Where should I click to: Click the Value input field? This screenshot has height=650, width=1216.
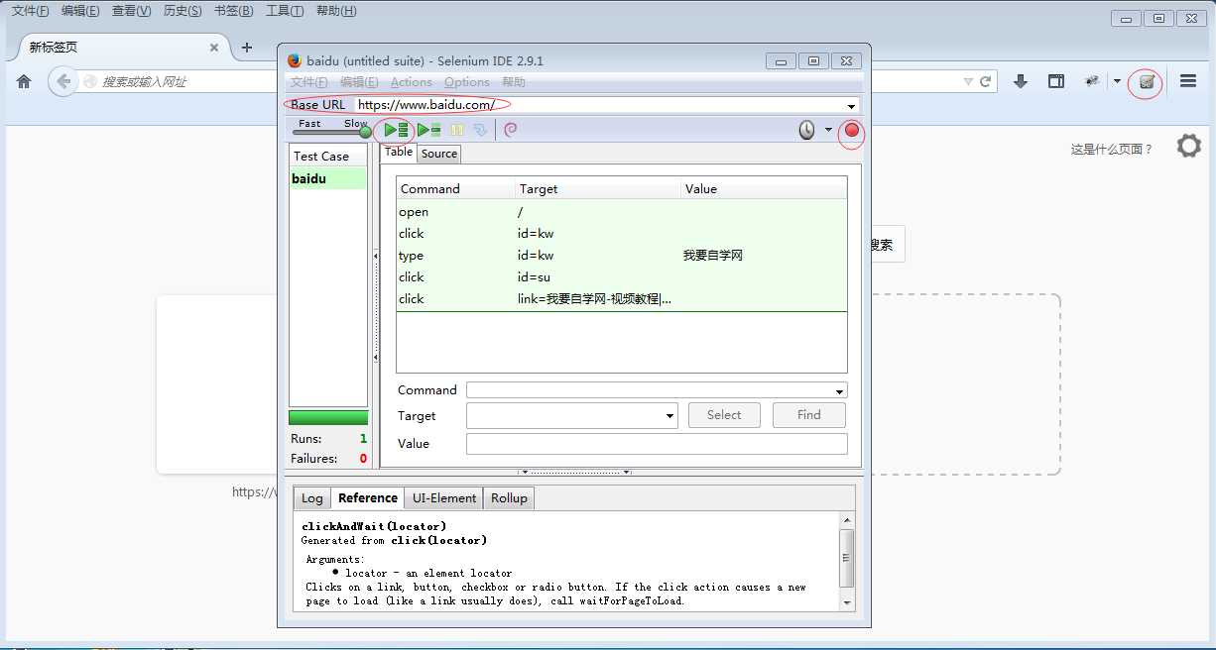point(657,444)
